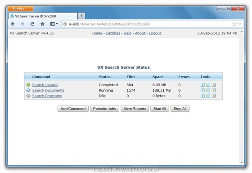252x173 pixels.
Task: Open the About link
Action: click(x=140, y=33)
